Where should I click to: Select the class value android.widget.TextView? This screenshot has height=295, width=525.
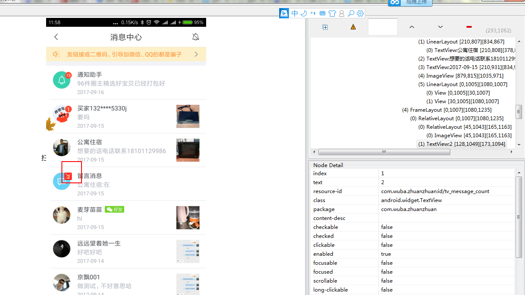(411, 200)
